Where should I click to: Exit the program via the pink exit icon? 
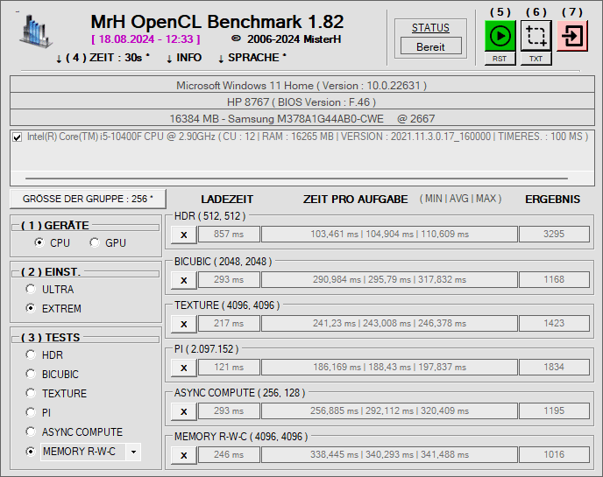[572, 36]
